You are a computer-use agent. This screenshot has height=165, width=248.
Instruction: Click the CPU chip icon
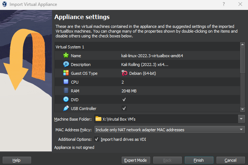pyautogui.click(x=66, y=82)
